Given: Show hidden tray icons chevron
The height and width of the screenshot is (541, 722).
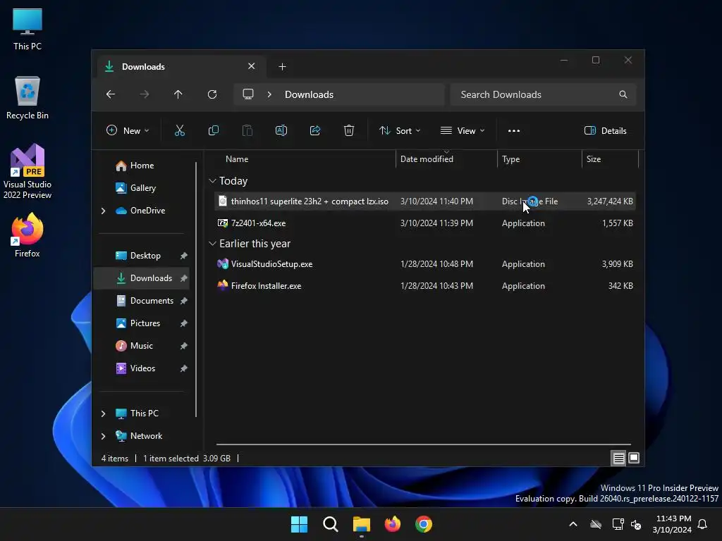Looking at the screenshot, I should pos(573,524).
